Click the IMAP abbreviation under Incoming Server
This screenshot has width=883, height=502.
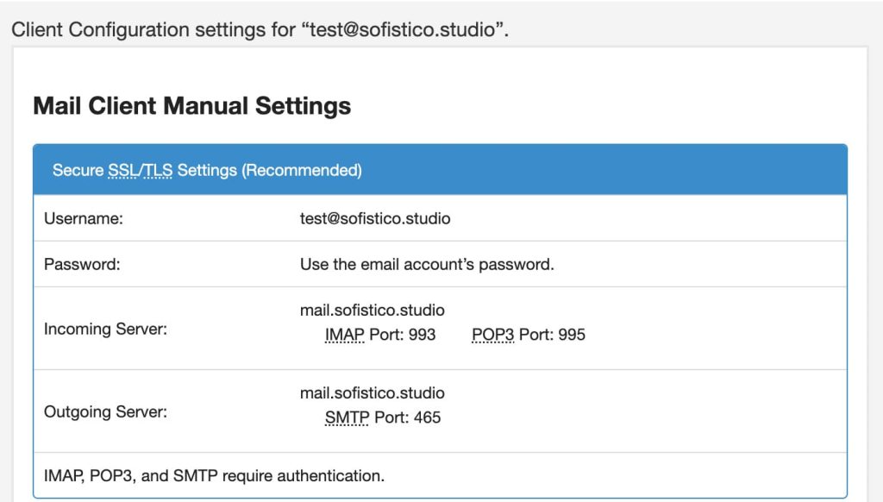pyautogui.click(x=345, y=335)
